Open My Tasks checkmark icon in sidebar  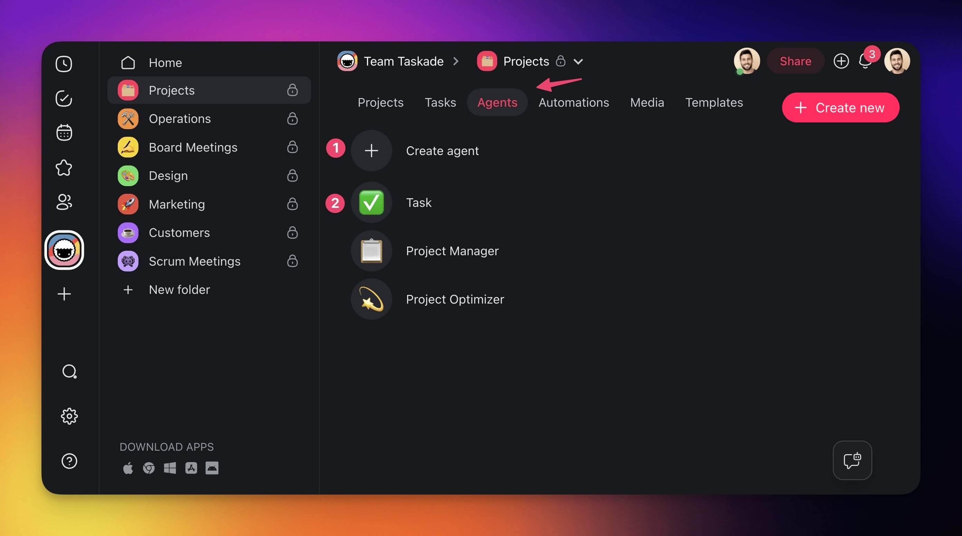64,99
